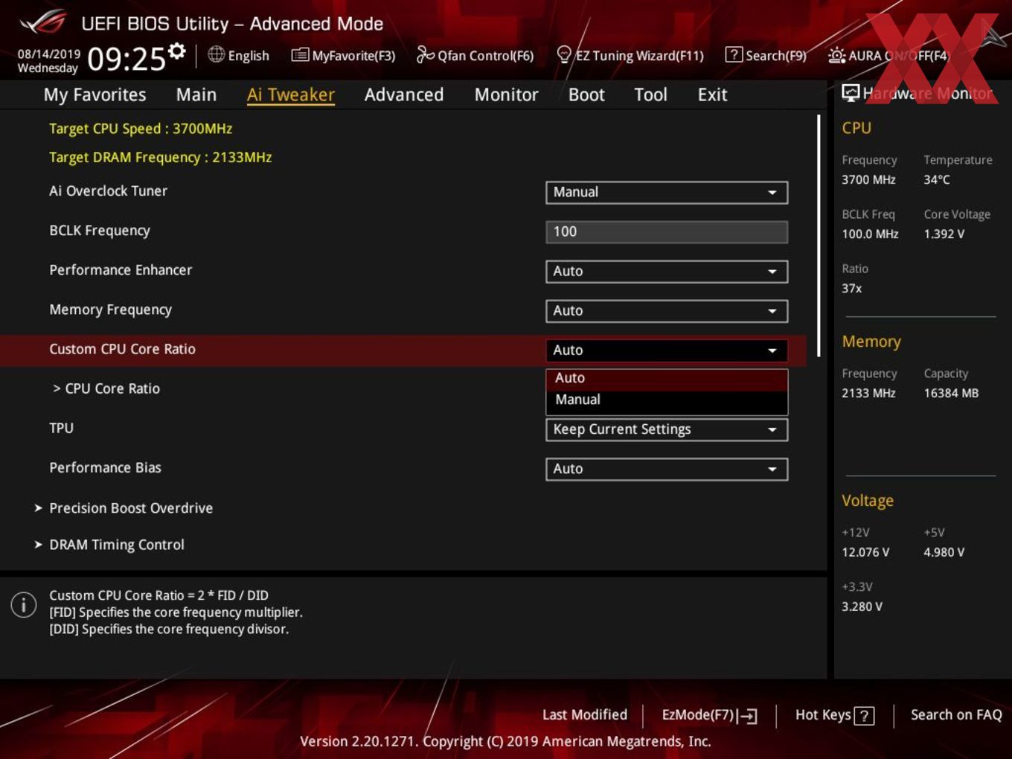Switch to the Tool tab
This screenshot has height=759, width=1012.
pos(650,95)
